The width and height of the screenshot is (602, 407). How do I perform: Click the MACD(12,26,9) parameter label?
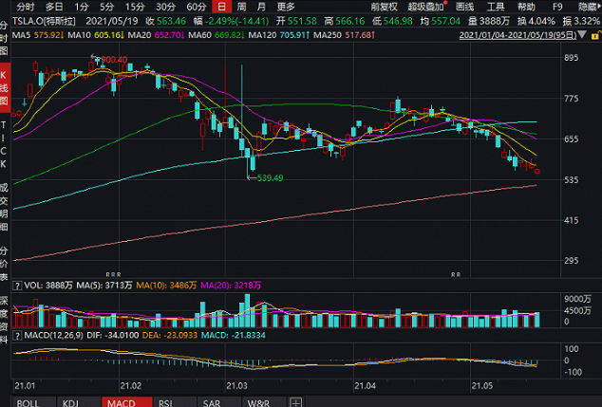tap(53, 336)
